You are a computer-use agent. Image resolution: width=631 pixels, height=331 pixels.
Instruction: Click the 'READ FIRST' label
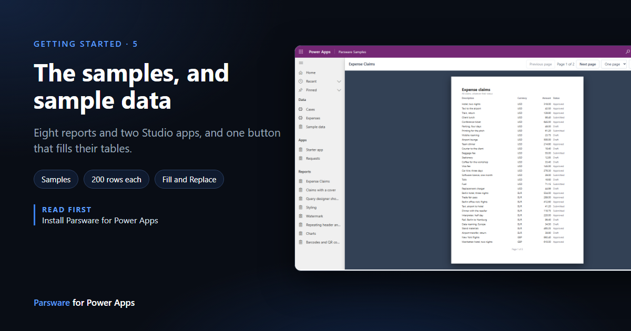(67, 210)
